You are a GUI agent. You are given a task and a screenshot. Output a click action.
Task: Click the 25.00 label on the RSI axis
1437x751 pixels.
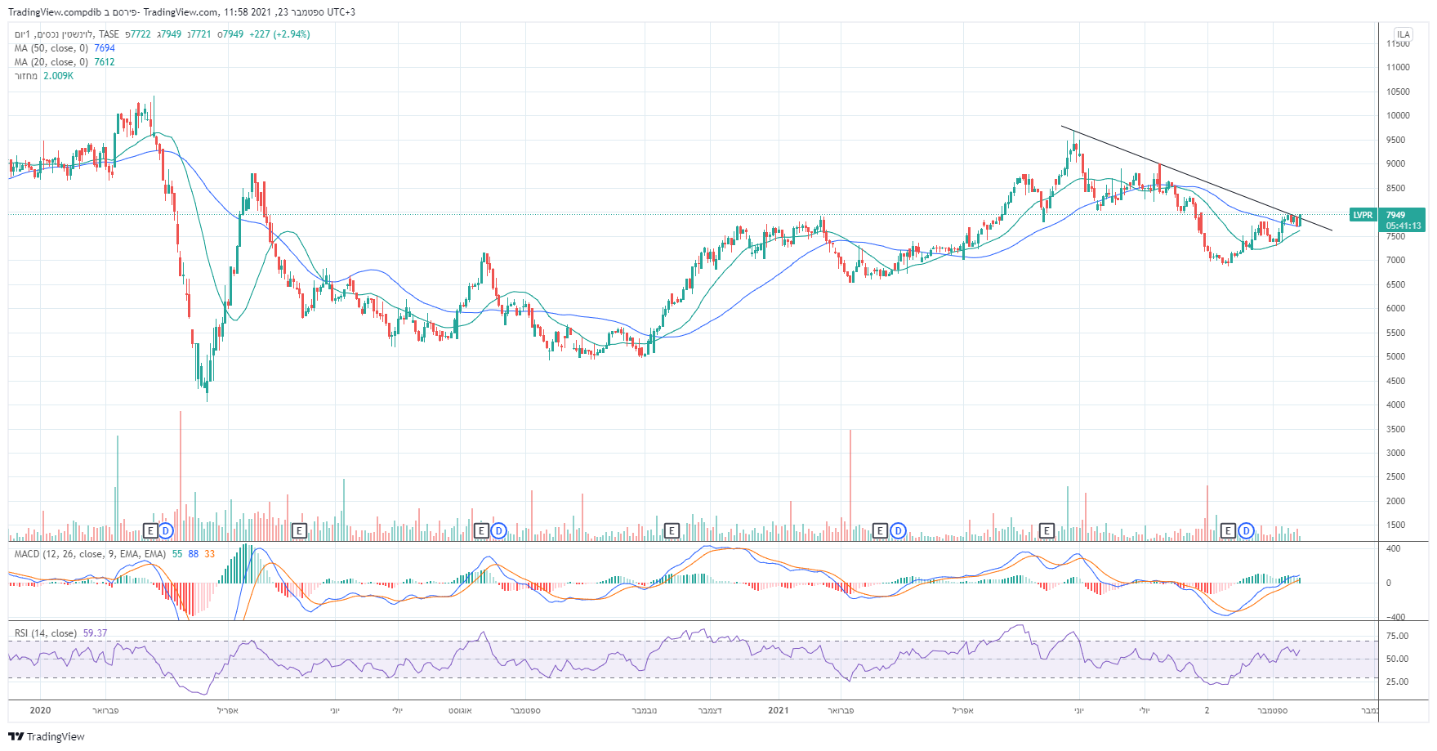[x=1397, y=682]
